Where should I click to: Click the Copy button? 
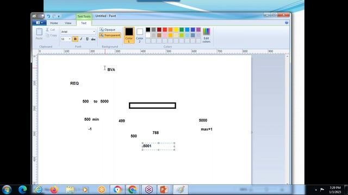pos(52,35)
